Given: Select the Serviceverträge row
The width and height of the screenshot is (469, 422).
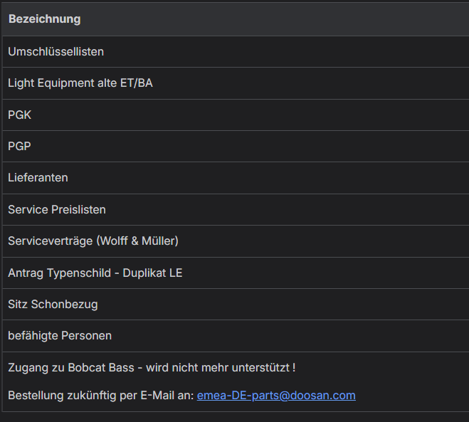Looking at the screenshot, I should click(50, 241).
